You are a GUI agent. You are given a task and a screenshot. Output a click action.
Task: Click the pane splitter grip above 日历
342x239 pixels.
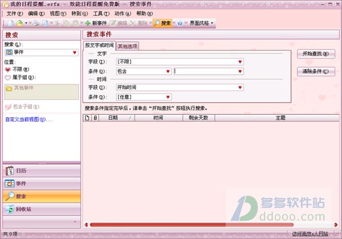click(x=42, y=163)
